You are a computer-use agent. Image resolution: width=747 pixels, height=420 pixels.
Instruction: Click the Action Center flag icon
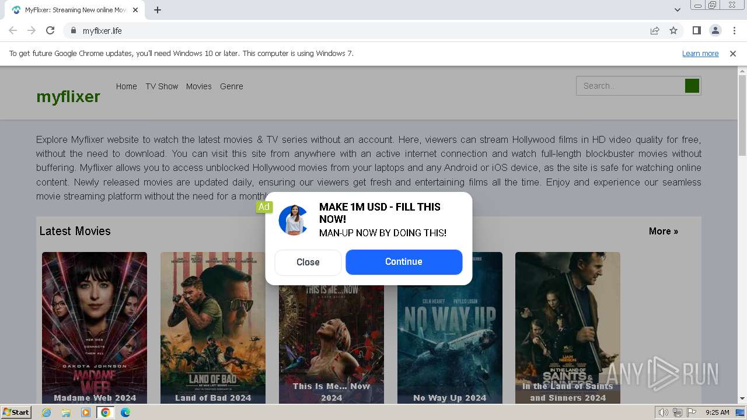[692, 412]
